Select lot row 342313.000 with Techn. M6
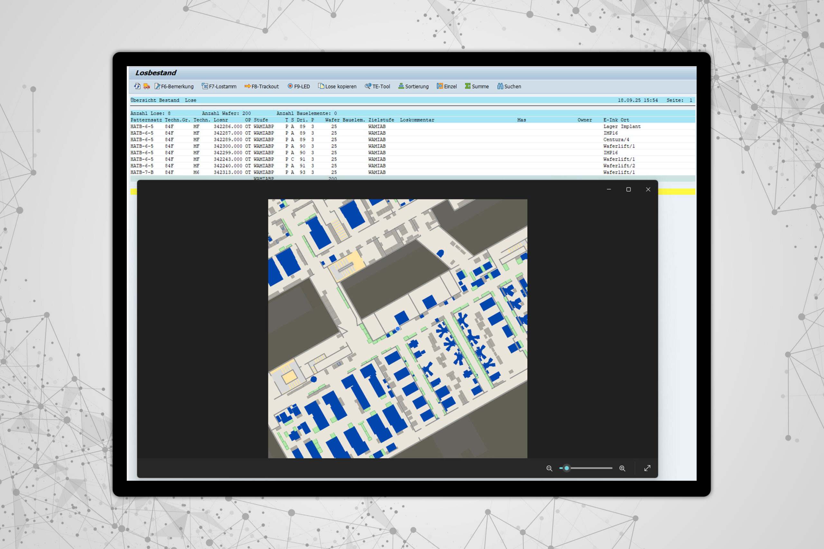Image resolution: width=824 pixels, height=549 pixels. pos(228,172)
